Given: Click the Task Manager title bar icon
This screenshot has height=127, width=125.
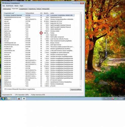Looking at the screenshot, I should (3, 3).
